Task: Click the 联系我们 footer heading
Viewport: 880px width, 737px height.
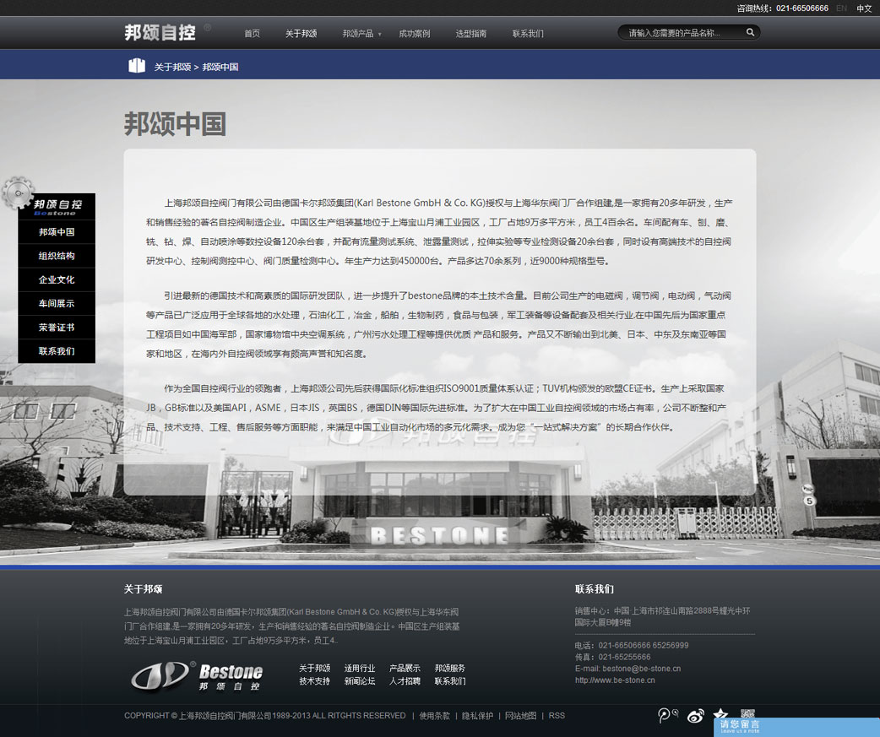Action: click(x=595, y=589)
